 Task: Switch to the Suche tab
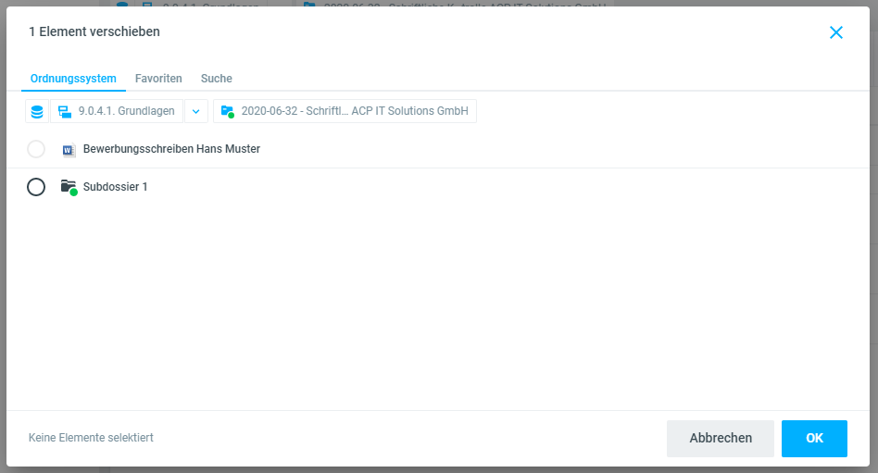[x=217, y=79]
